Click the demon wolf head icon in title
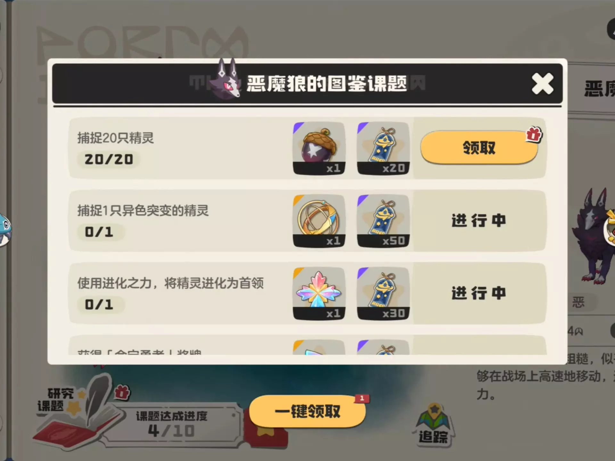615x461 pixels. (225, 79)
